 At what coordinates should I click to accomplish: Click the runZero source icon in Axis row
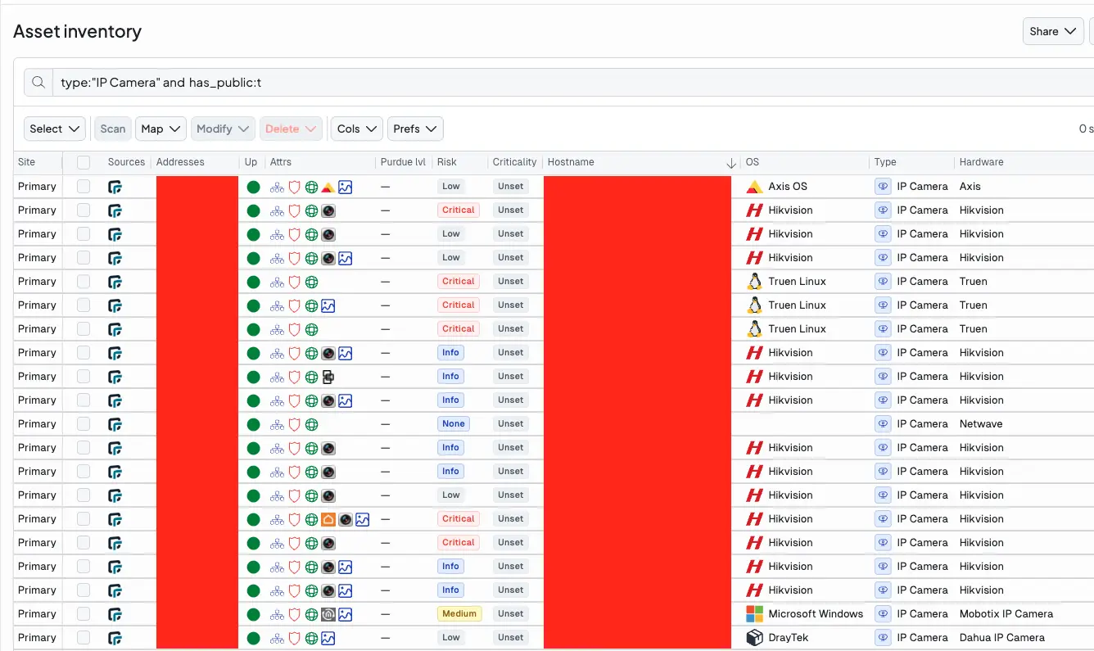[x=115, y=187]
